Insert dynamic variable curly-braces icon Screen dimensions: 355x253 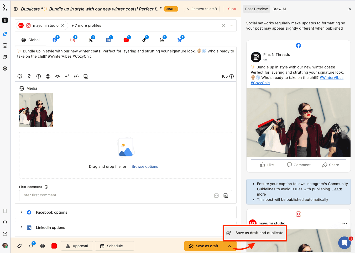[76, 76]
